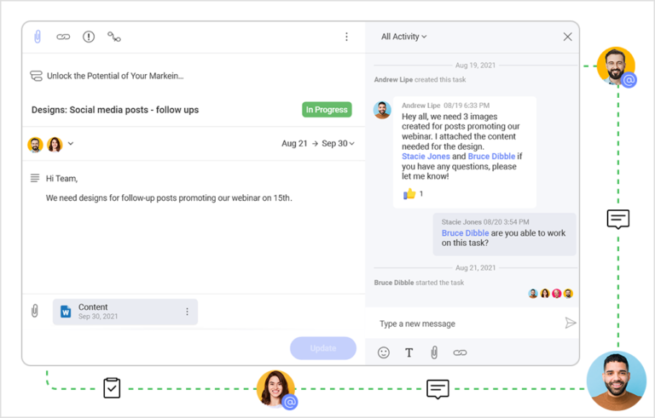The width and height of the screenshot is (655, 418).
Task: Open the three-dot task options menu
Action: (346, 37)
